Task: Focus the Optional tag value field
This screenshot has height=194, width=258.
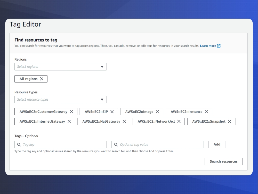Action: click(x=157, y=145)
